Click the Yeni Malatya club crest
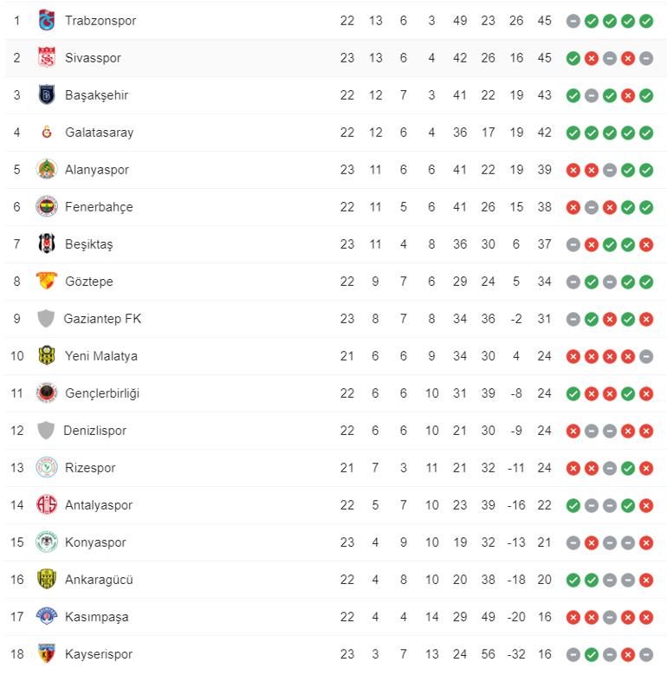667x675 pixels. (x=47, y=355)
